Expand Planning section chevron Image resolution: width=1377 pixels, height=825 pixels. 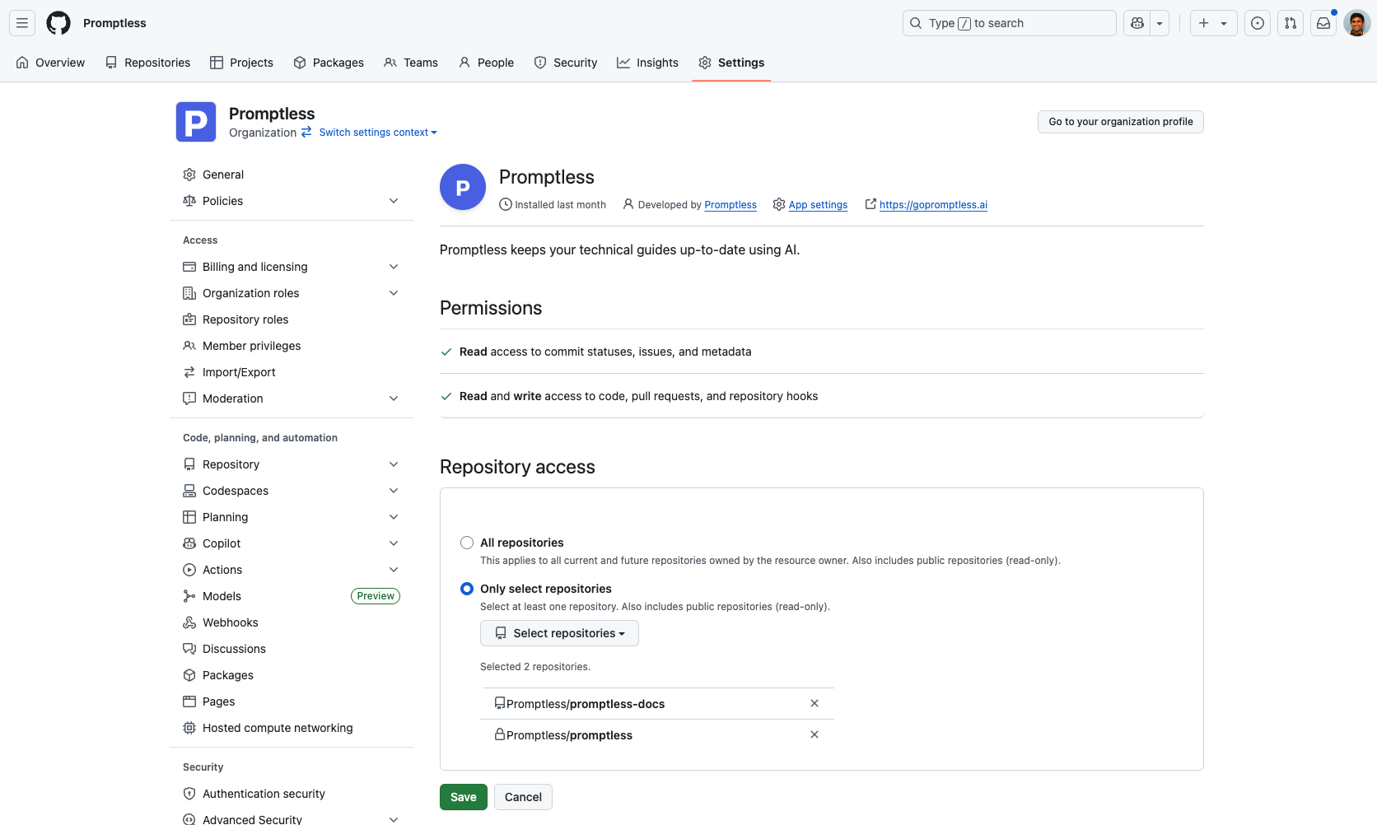pos(394,517)
